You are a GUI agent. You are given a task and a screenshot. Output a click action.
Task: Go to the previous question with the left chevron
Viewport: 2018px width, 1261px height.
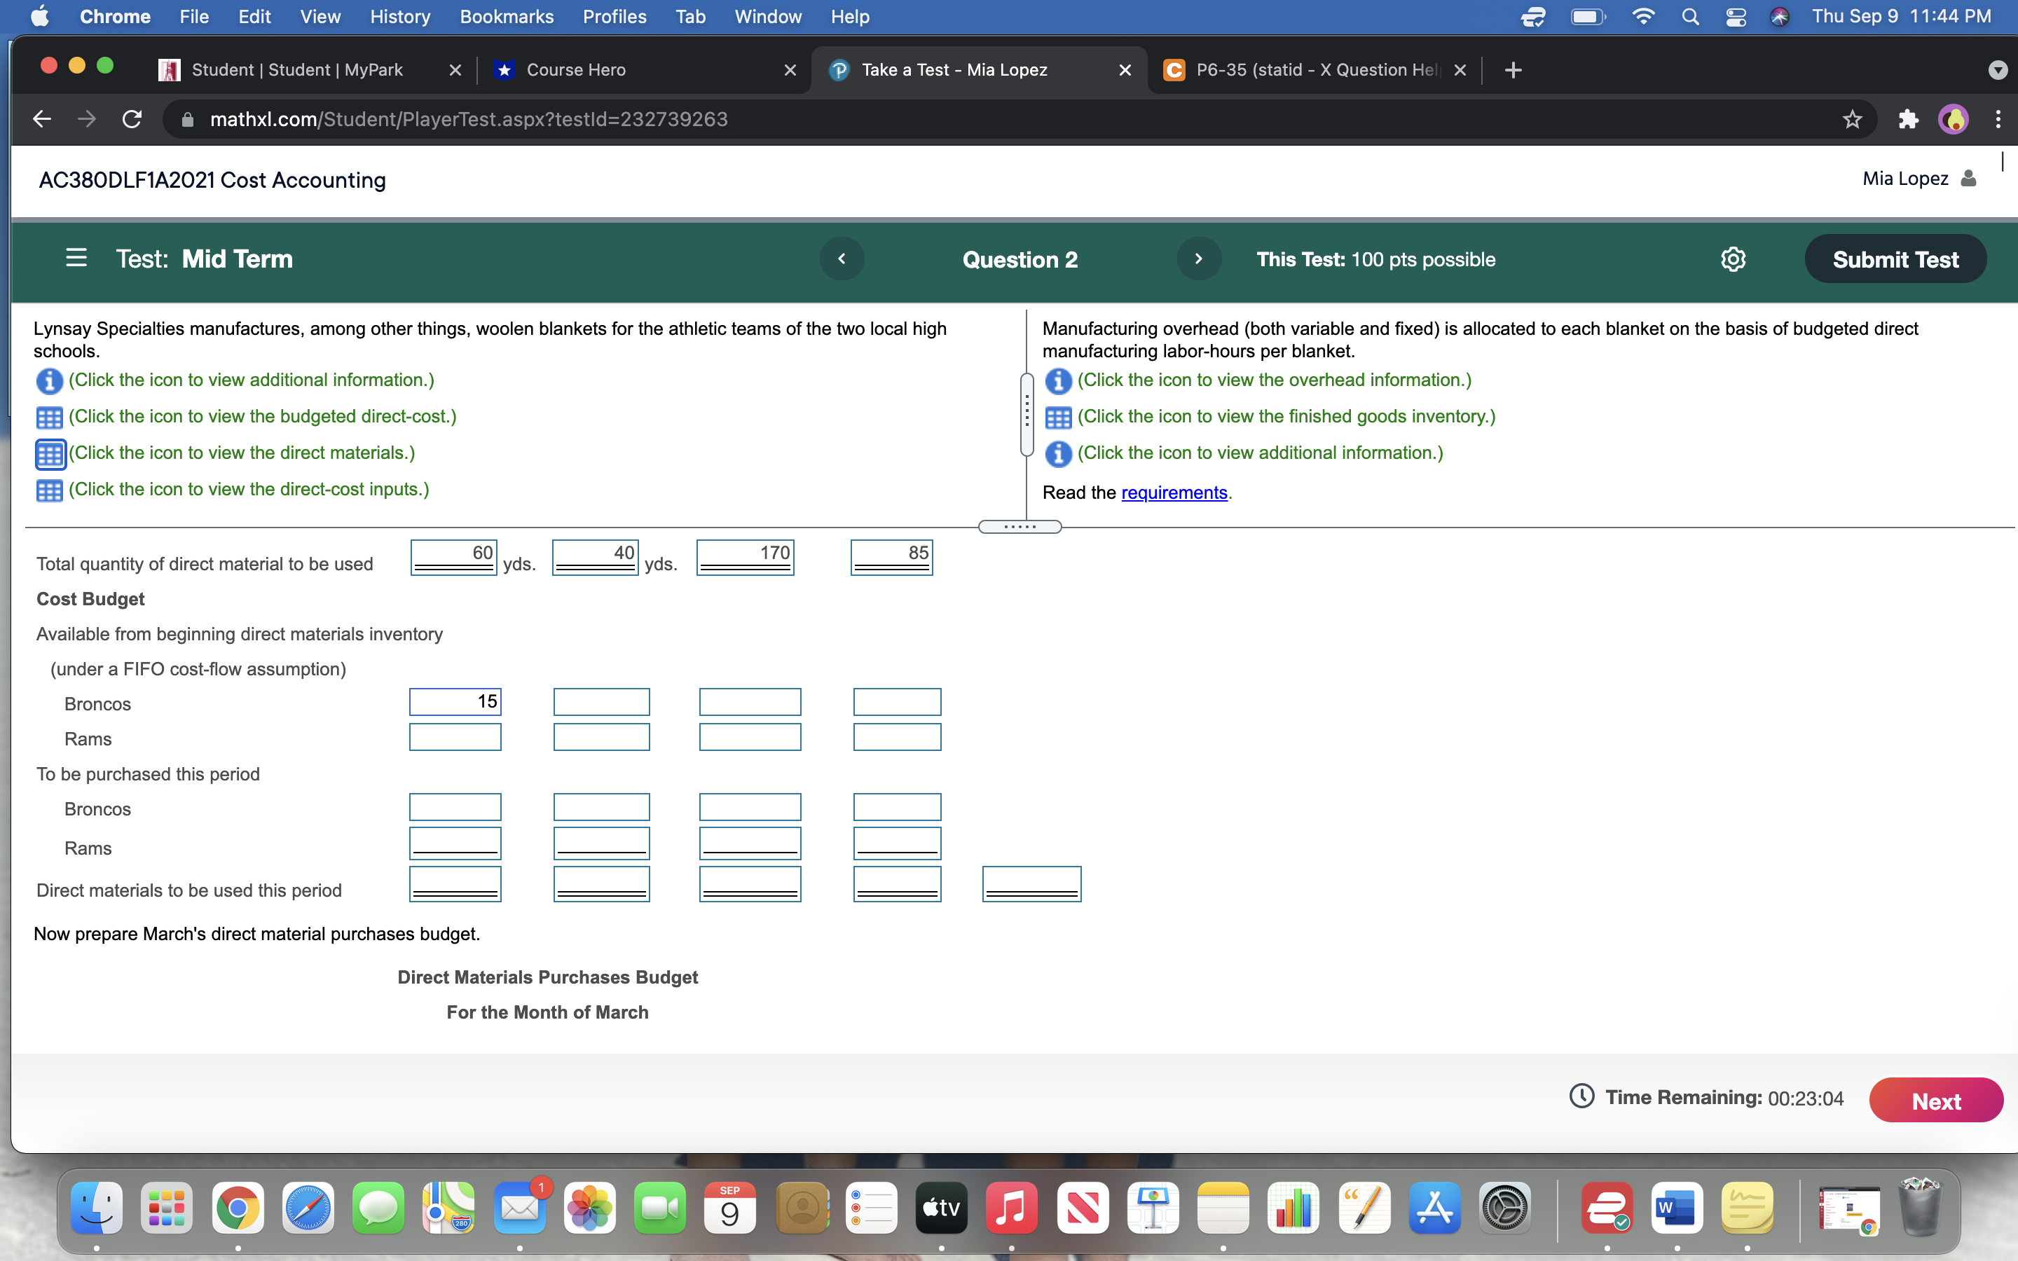[x=842, y=259]
